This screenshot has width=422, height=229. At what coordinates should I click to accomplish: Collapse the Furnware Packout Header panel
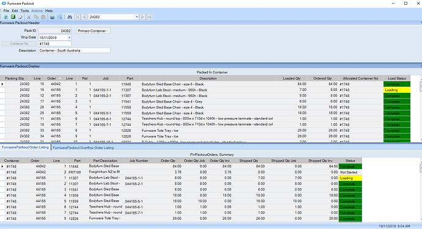[421, 23]
